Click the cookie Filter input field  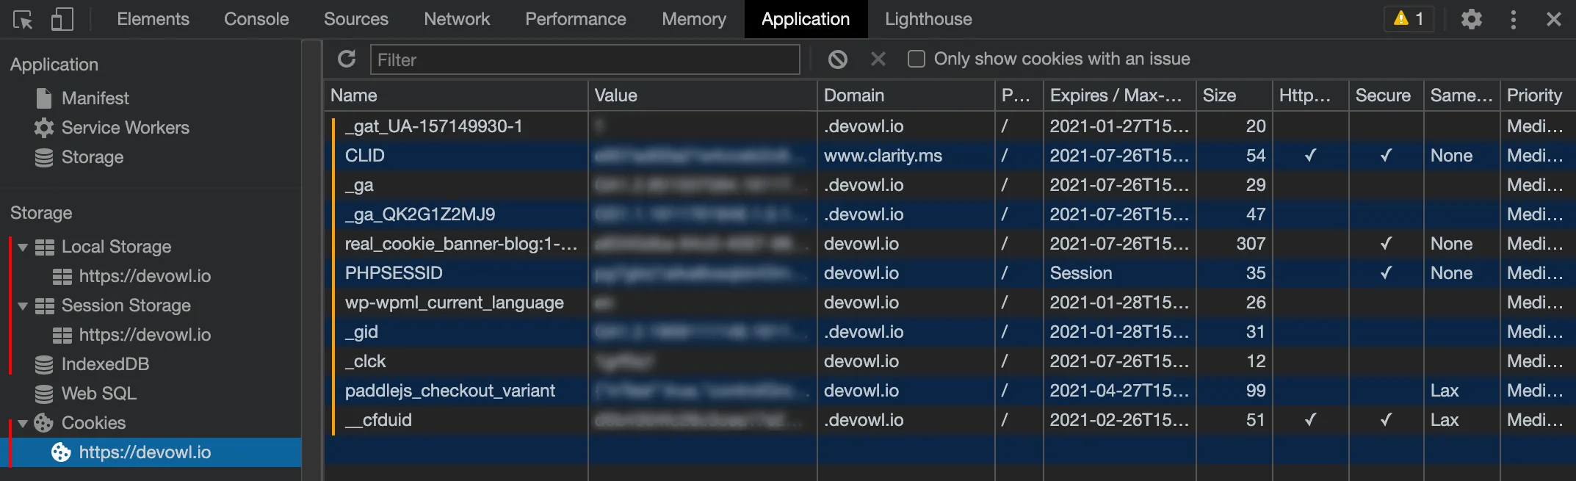[585, 59]
